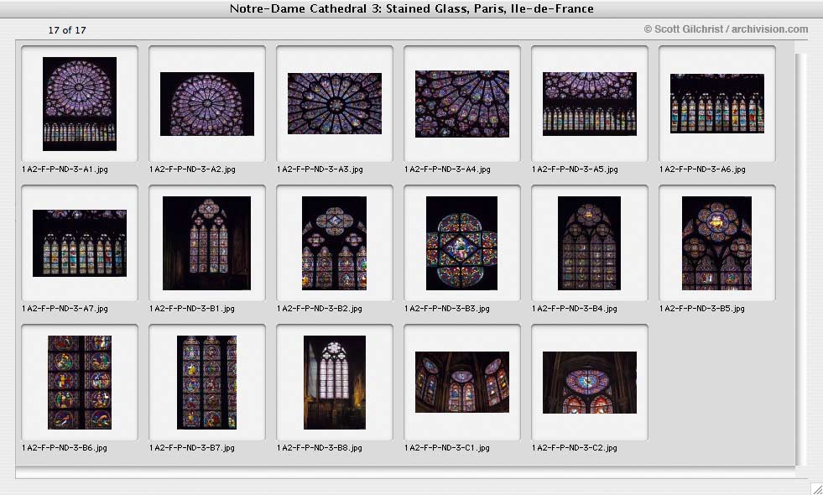Click filename label 1A2-F-P-ND-3-B2.jpg
Screen dimensions: 823x495
[320, 309]
